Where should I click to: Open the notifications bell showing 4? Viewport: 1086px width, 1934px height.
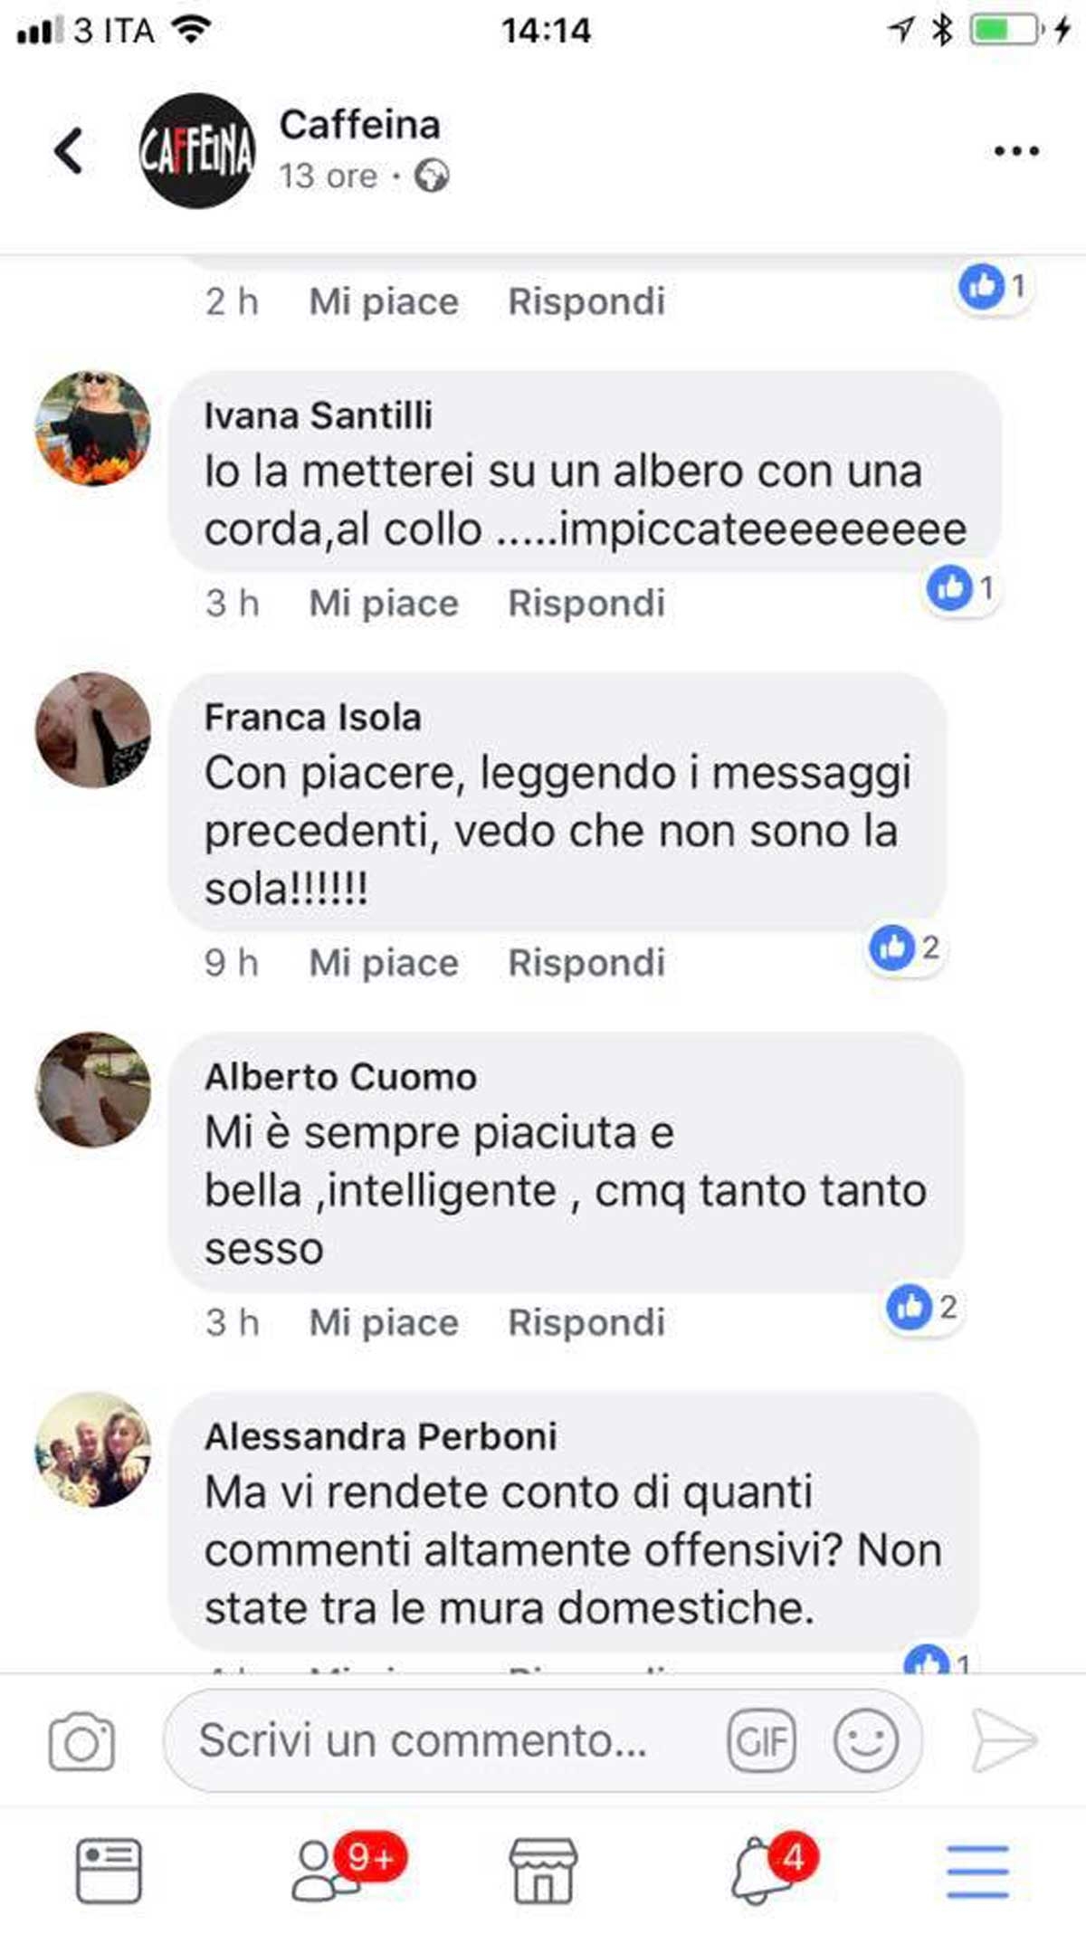pyautogui.click(x=774, y=1867)
